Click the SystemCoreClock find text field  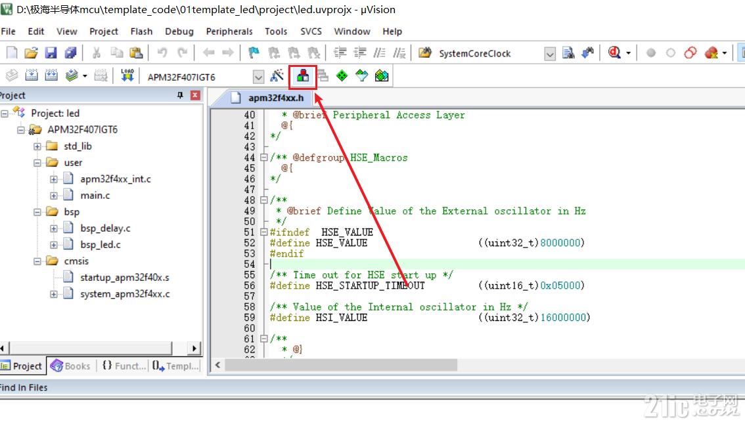pos(489,54)
